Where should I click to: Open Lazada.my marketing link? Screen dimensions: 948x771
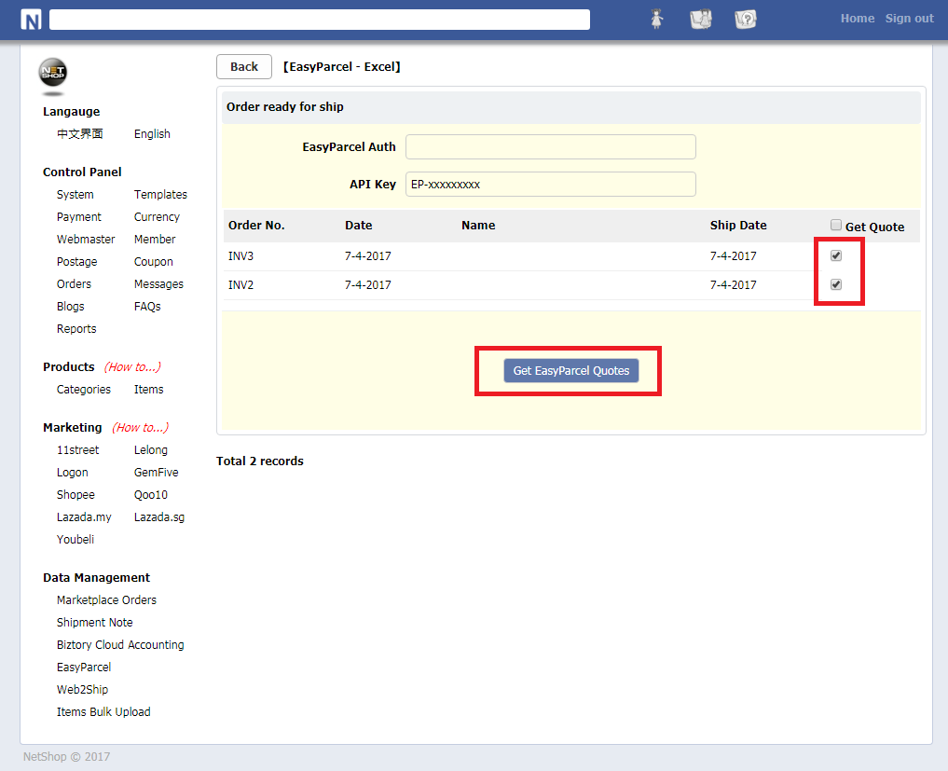coord(84,516)
